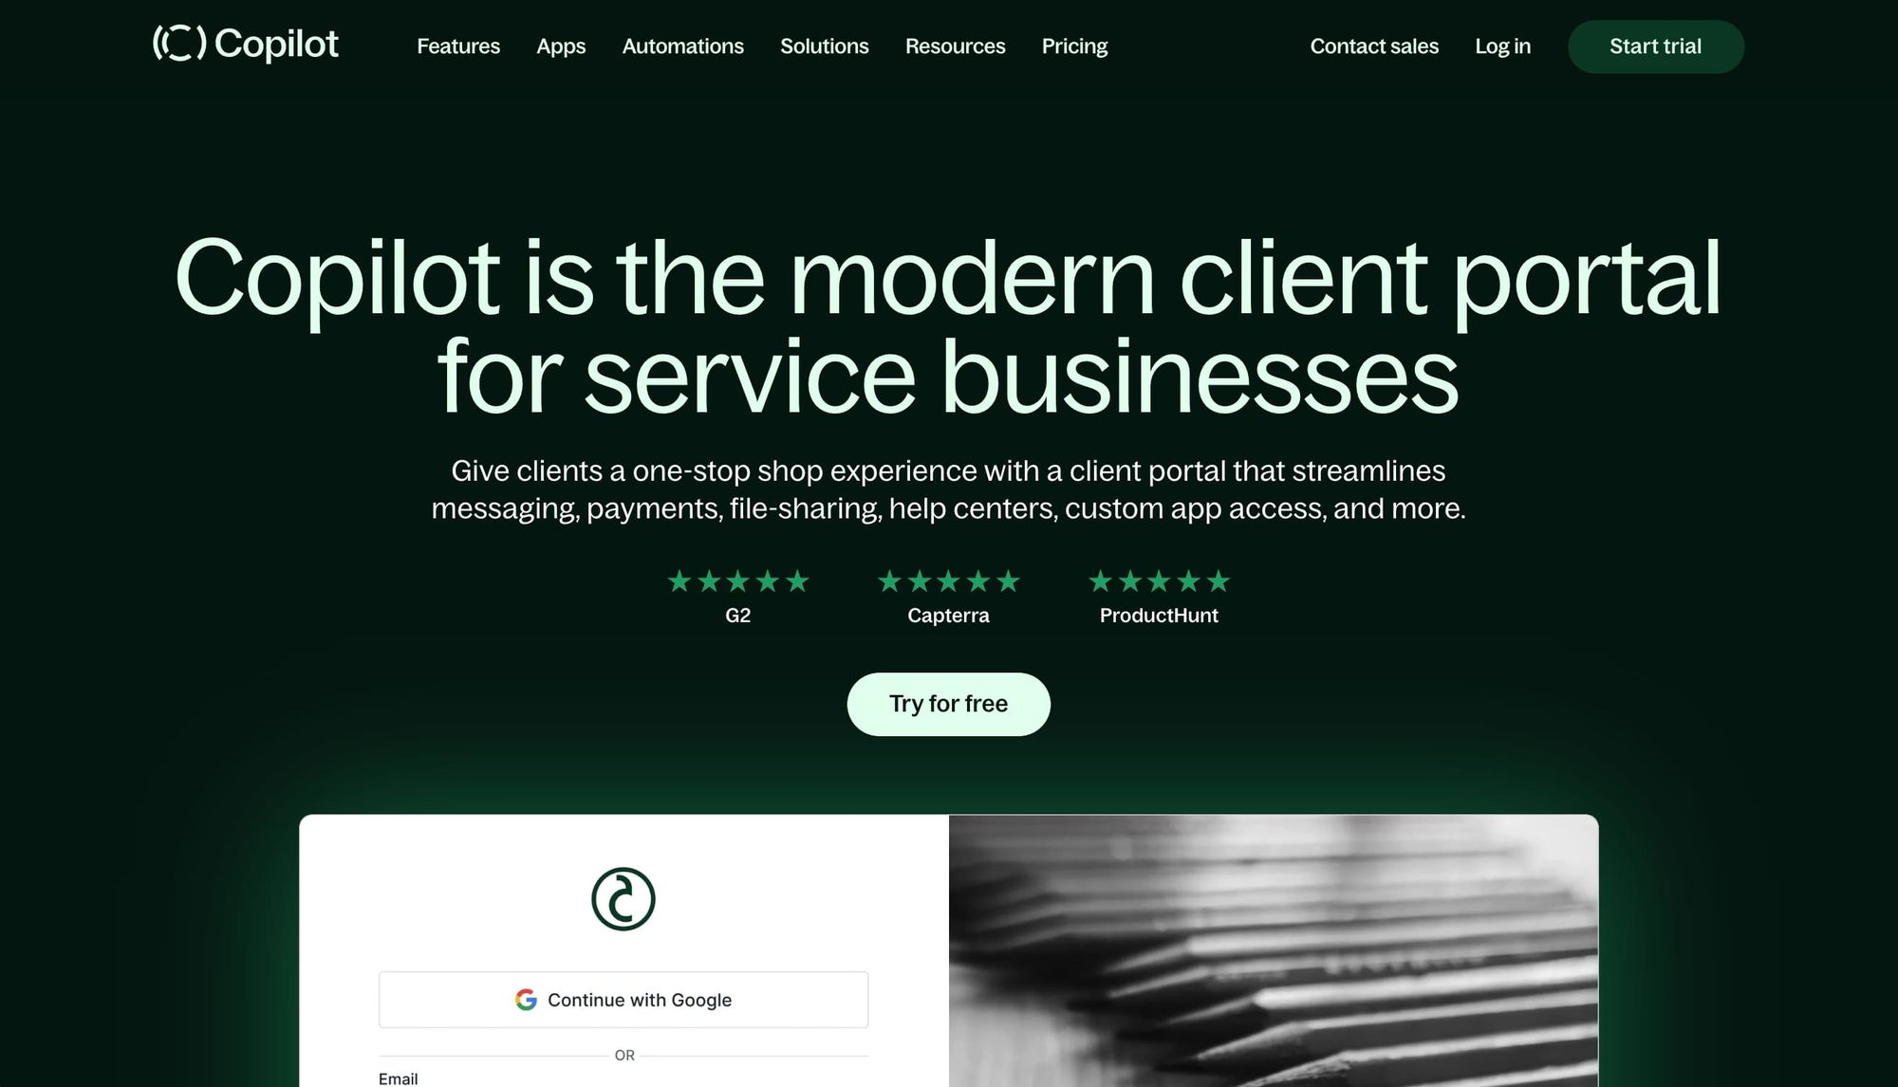Click the email input field icon area
The image size is (1898, 1087).
point(398,1078)
